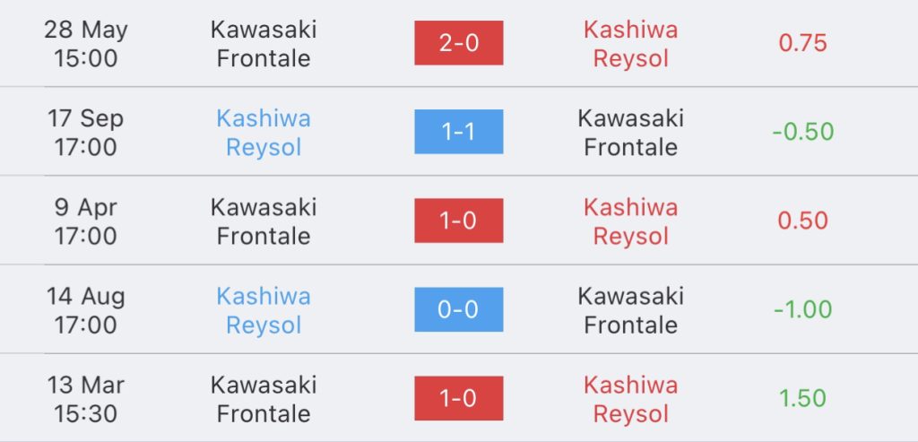Open the 0-0 score on 14 Aug
Screen dimensions: 918x442
458,309
